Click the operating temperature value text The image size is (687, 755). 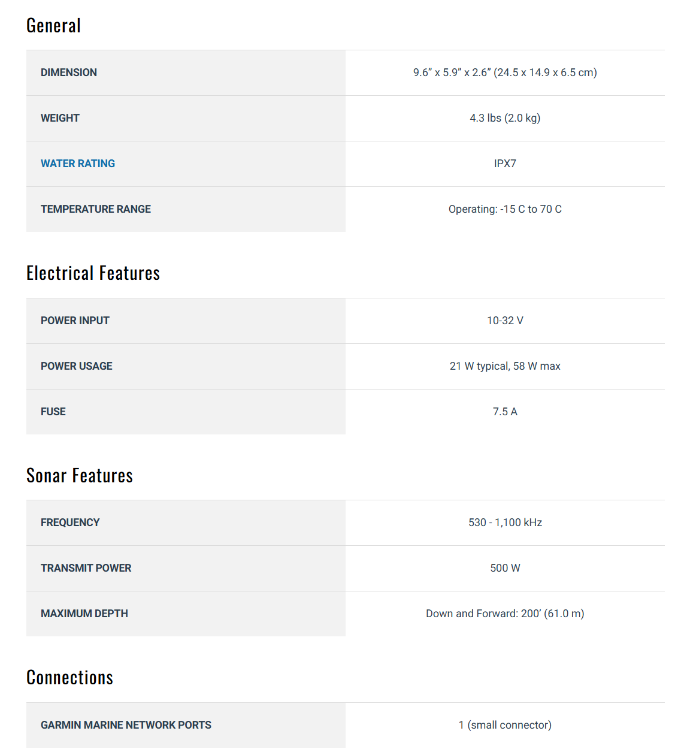(x=505, y=209)
